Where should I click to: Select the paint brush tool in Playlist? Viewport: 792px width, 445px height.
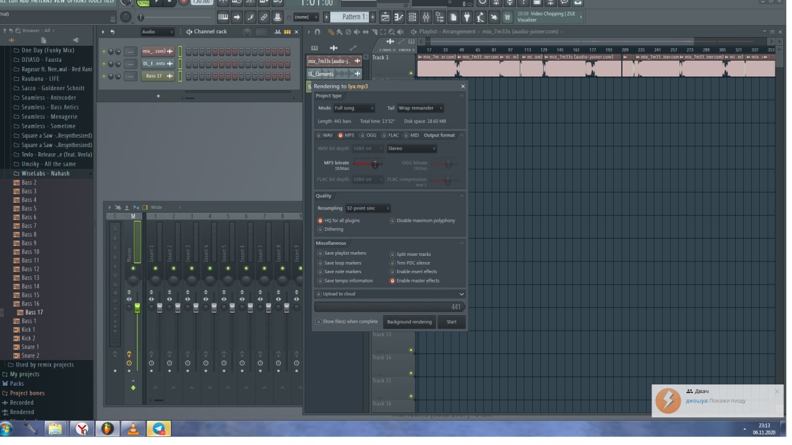340,32
